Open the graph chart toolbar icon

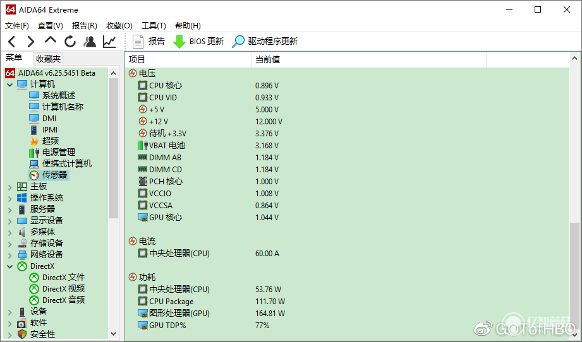pos(109,41)
